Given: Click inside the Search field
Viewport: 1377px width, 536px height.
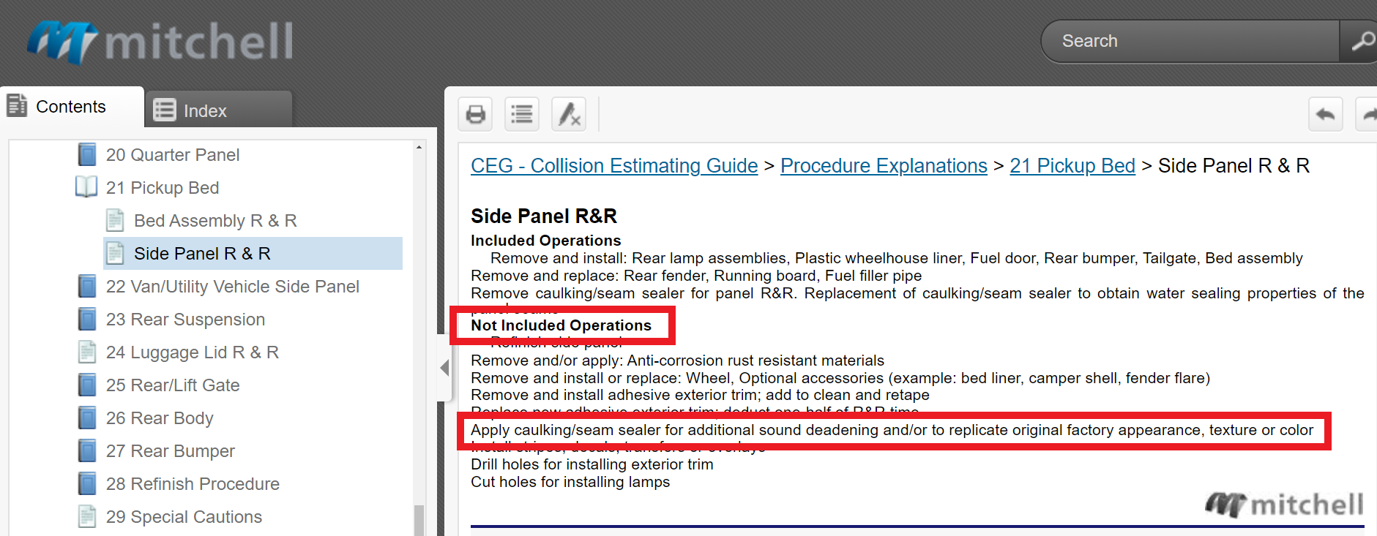Looking at the screenshot, I should pyautogui.click(x=1191, y=41).
